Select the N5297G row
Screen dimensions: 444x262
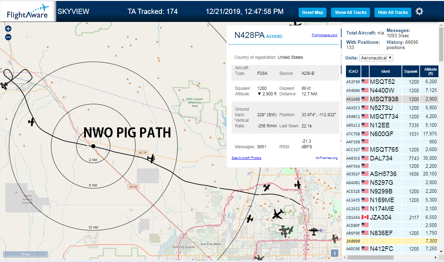click(392, 182)
